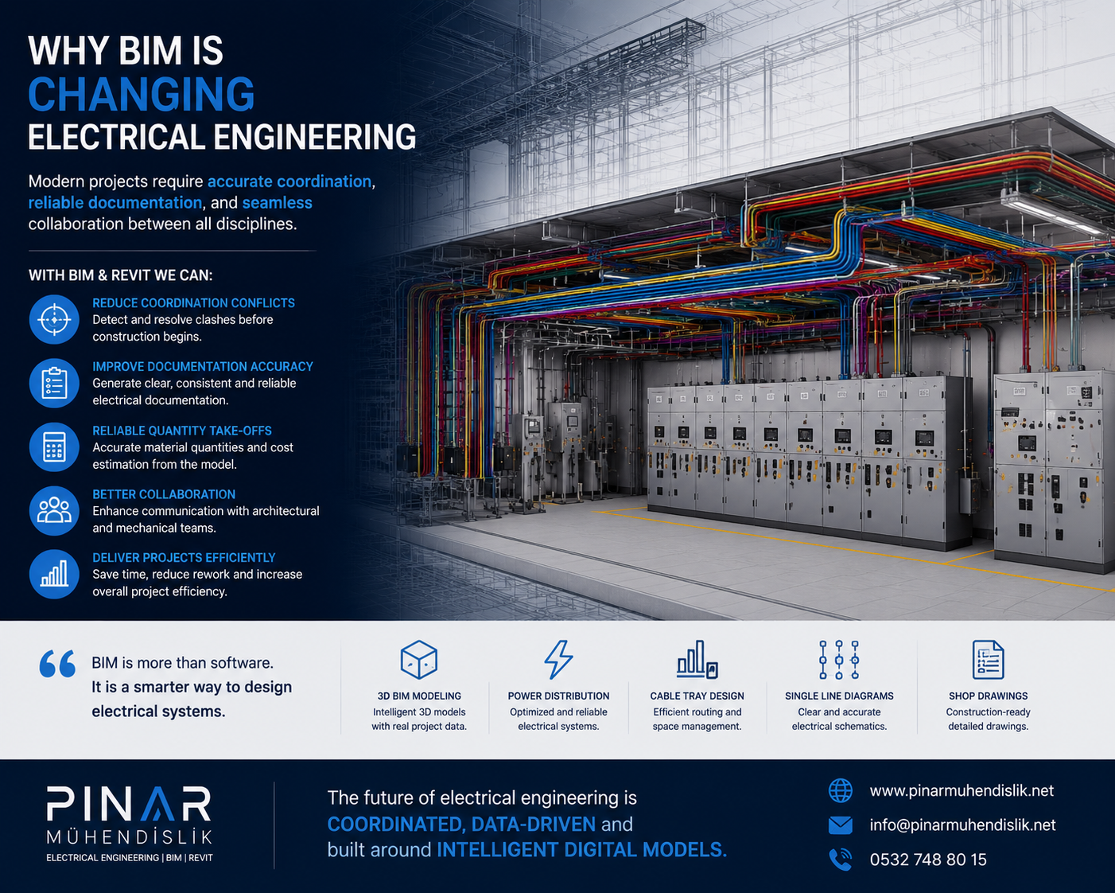The image size is (1115, 893).
Task: Click the quote "BIM is more than software."
Action: pos(183,663)
